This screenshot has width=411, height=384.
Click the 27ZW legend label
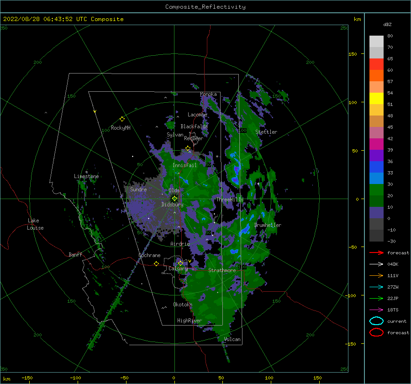coord(393,287)
